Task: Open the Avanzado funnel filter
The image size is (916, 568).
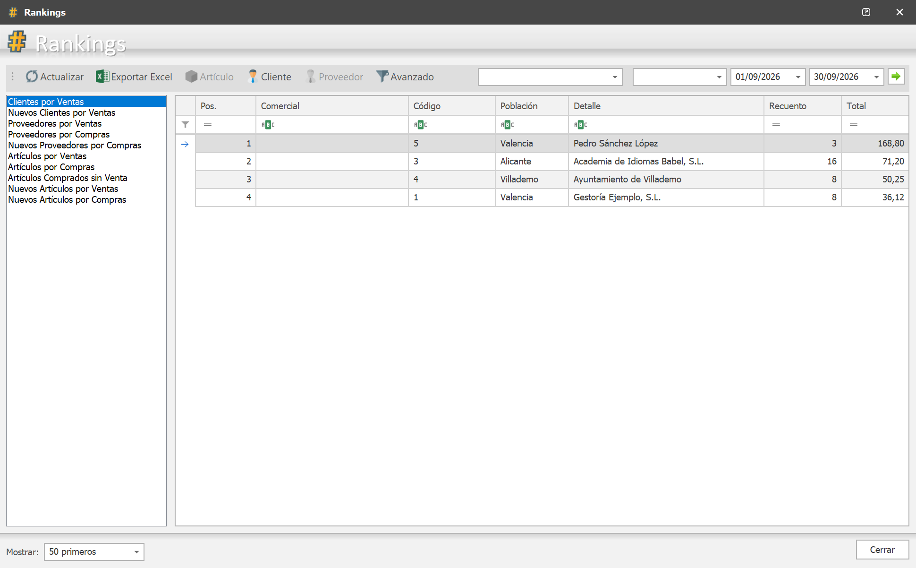Action: 382,77
